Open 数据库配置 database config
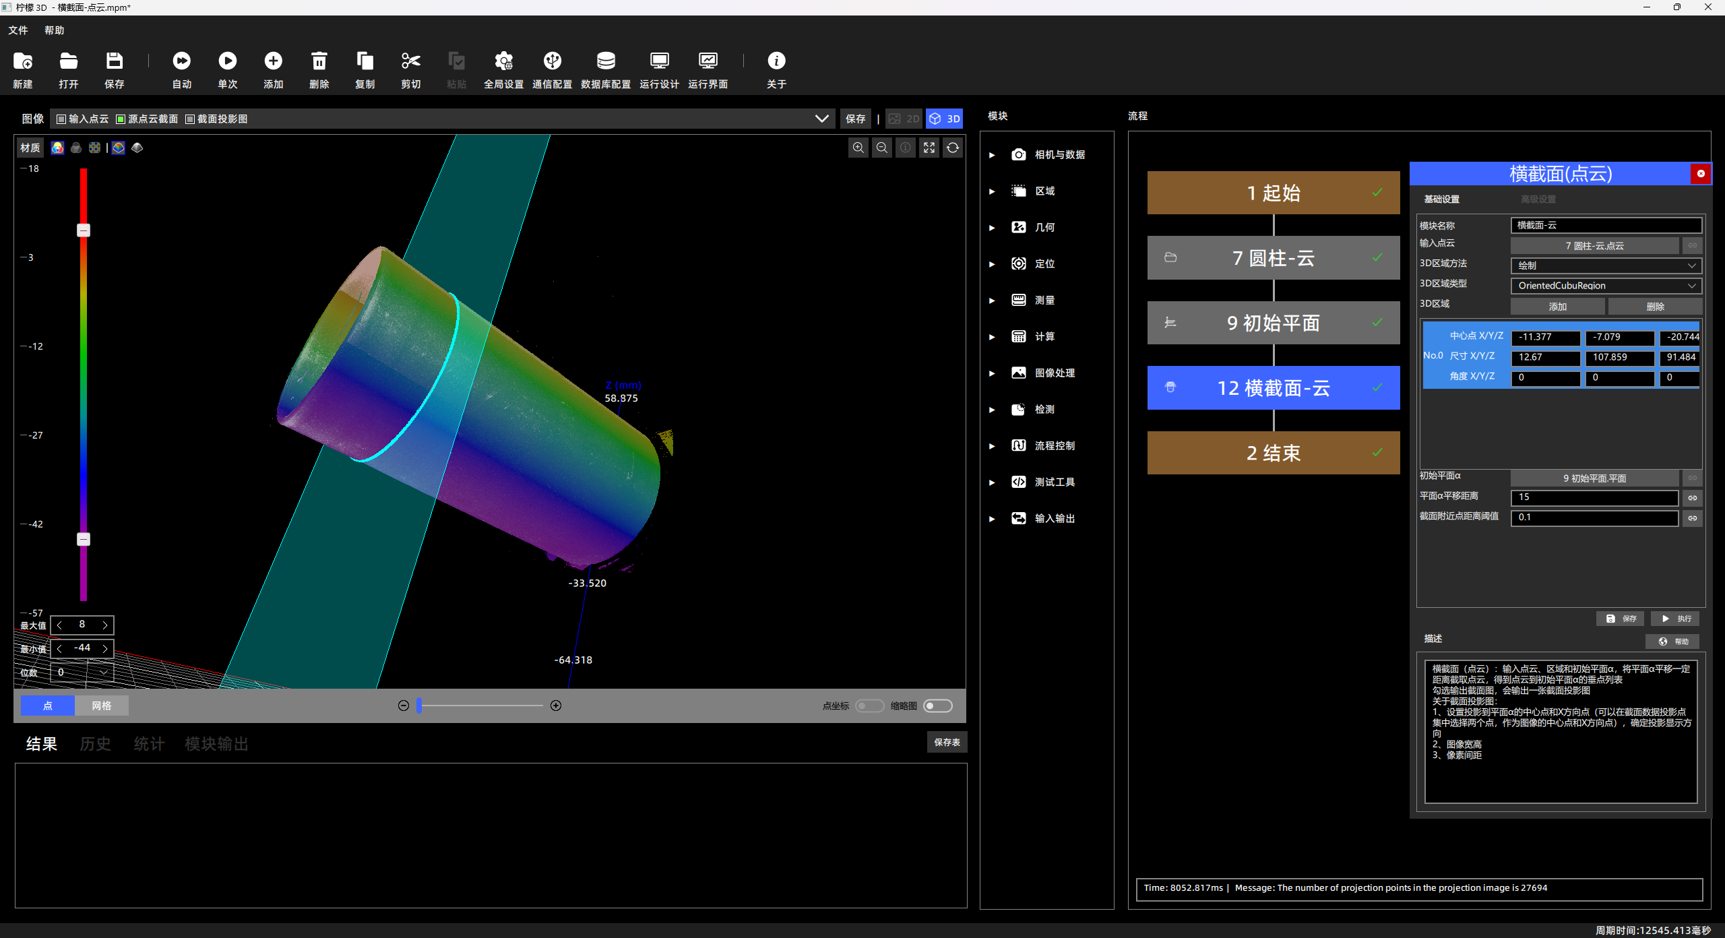This screenshot has height=938, width=1725. point(606,70)
